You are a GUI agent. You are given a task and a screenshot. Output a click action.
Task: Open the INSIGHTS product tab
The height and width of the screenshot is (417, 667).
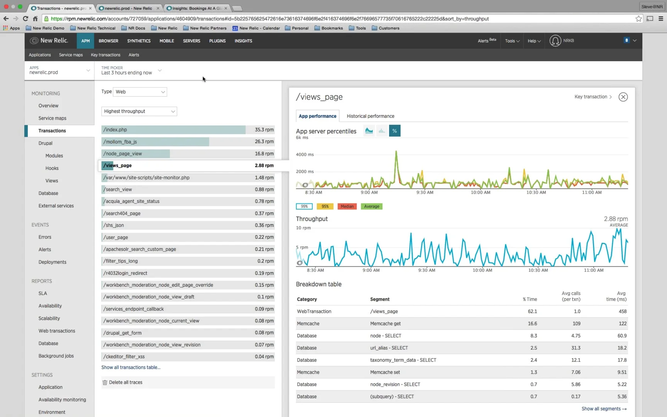243,41
